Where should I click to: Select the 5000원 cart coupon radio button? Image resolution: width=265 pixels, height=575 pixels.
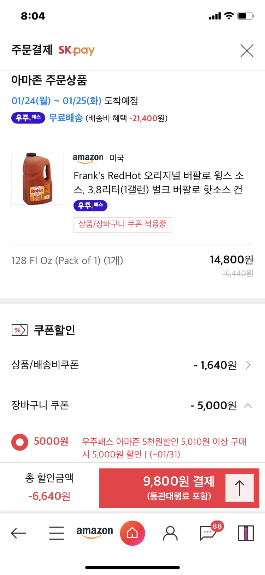click(x=20, y=442)
